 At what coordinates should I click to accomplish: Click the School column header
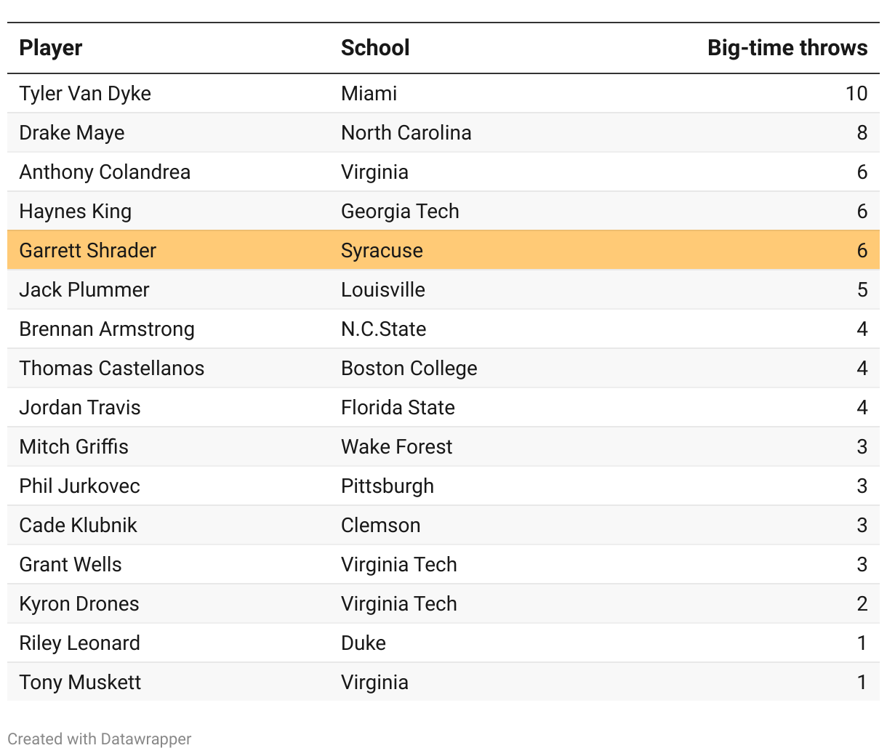pyautogui.click(x=375, y=48)
